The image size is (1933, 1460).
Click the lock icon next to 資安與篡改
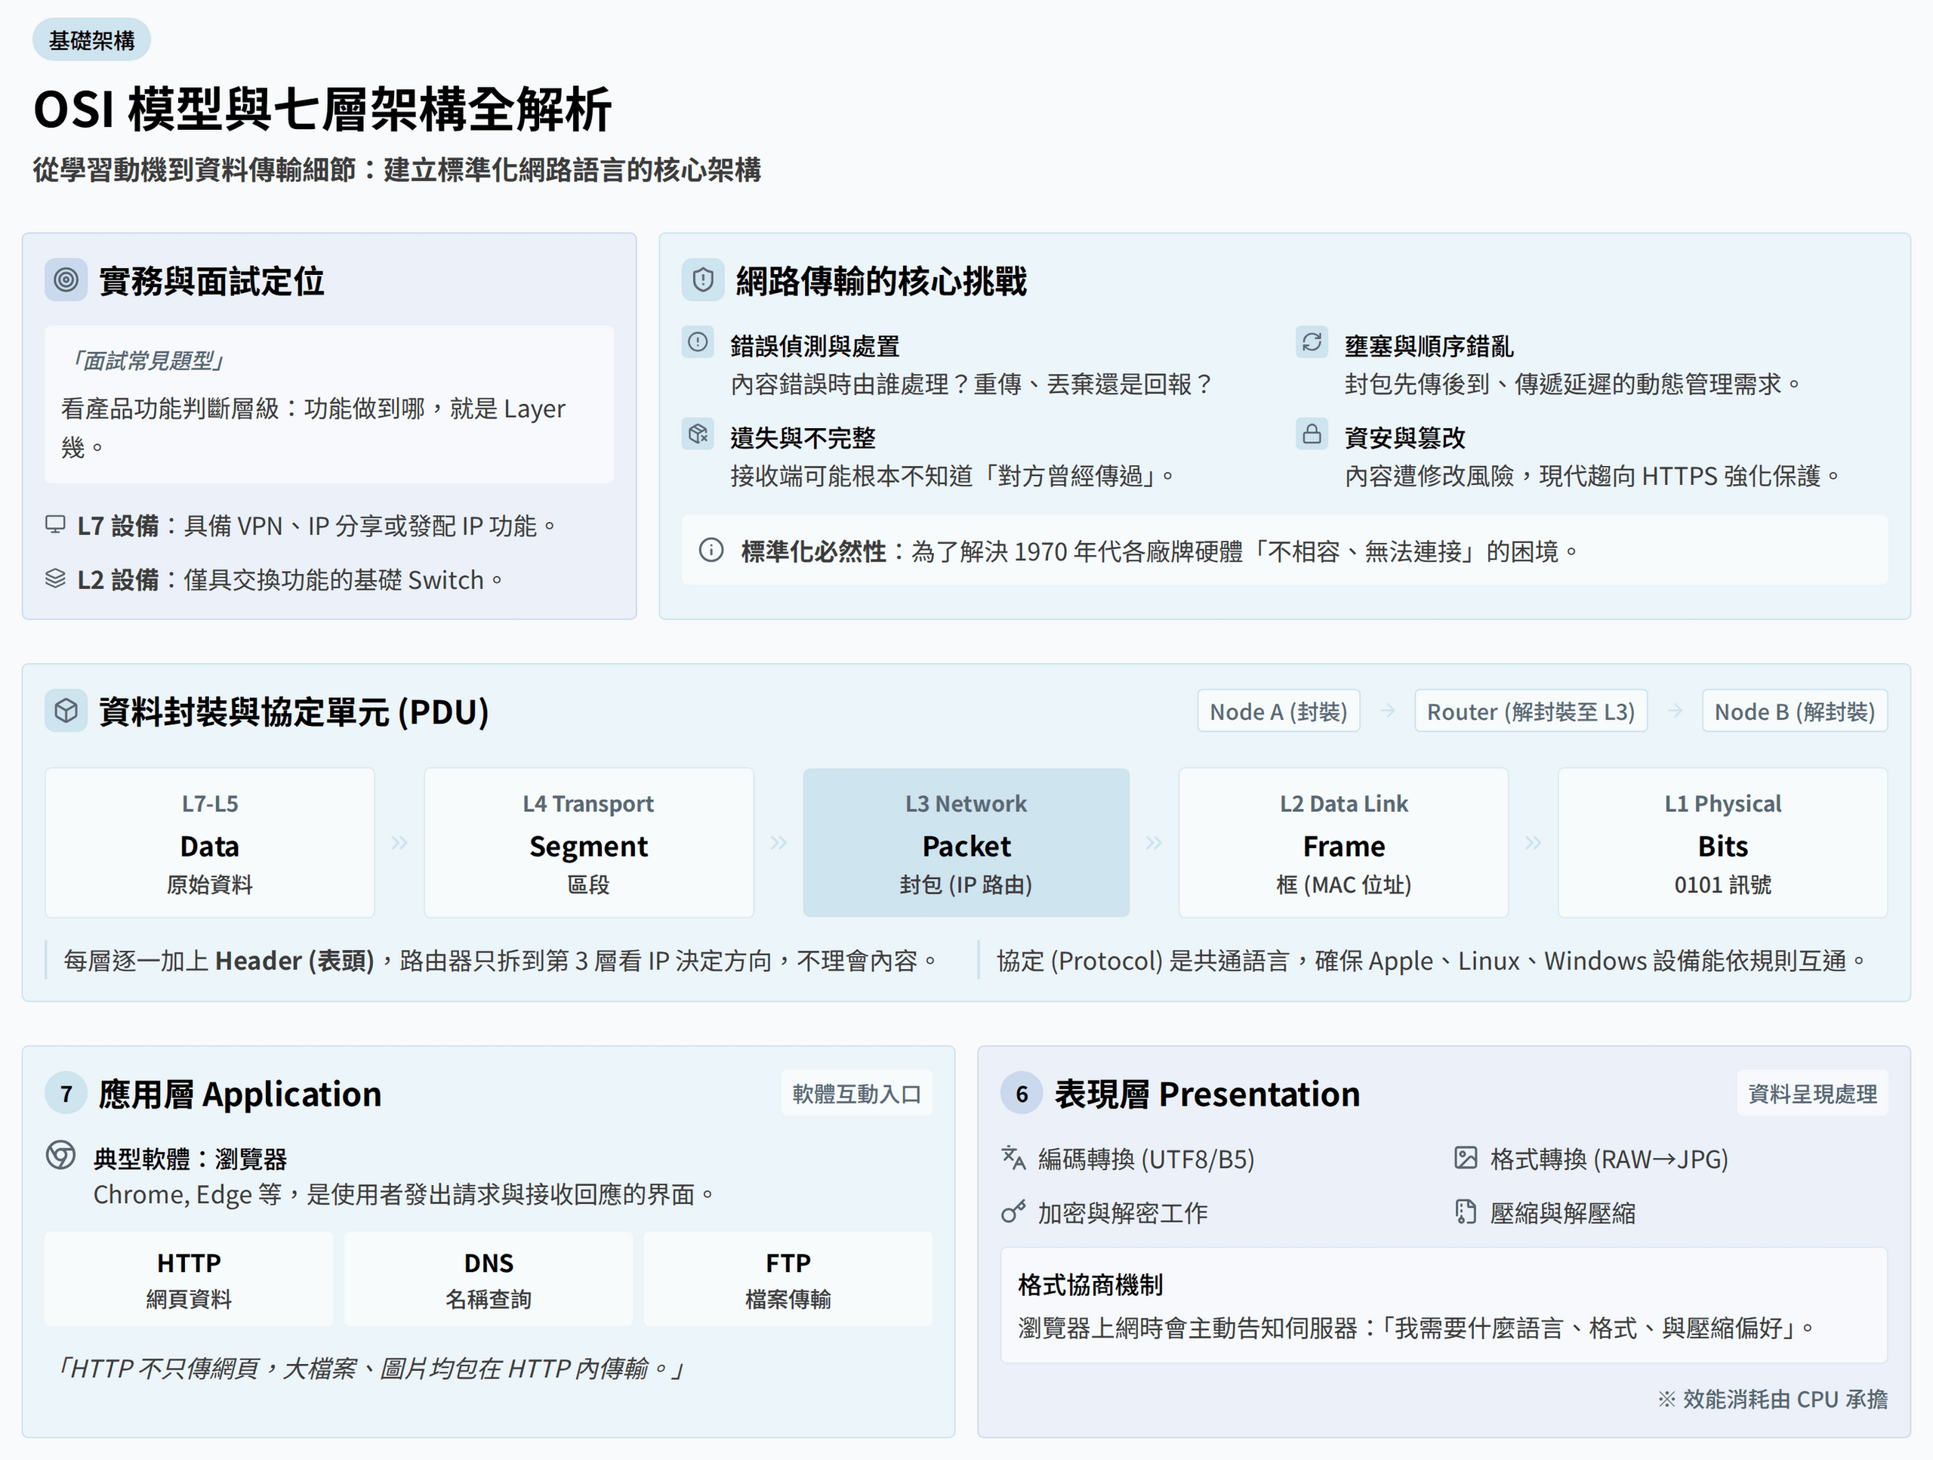(x=1312, y=434)
